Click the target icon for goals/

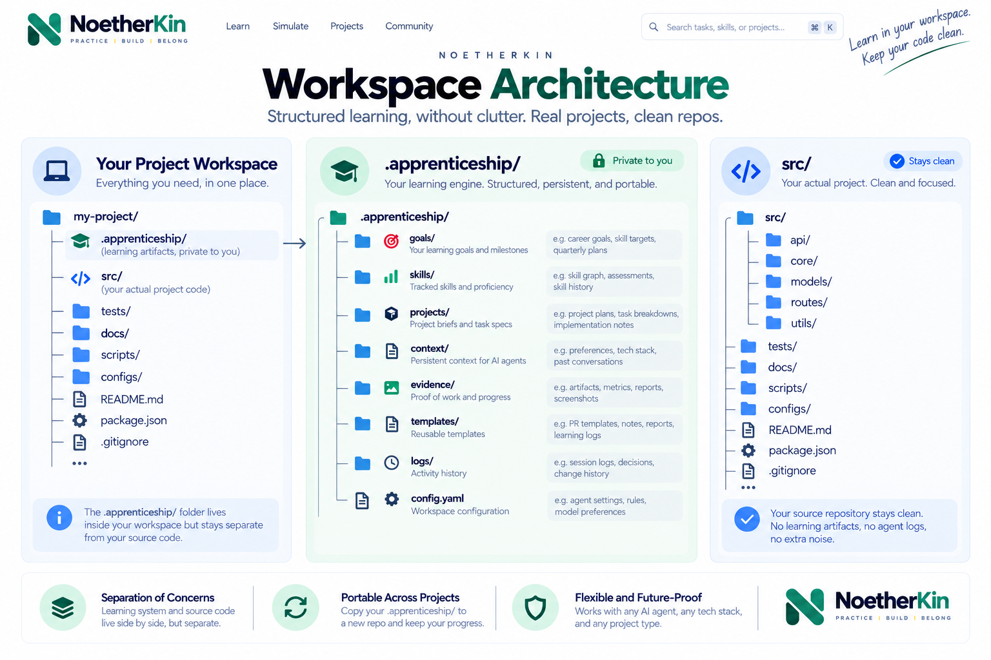tap(392, 241)
